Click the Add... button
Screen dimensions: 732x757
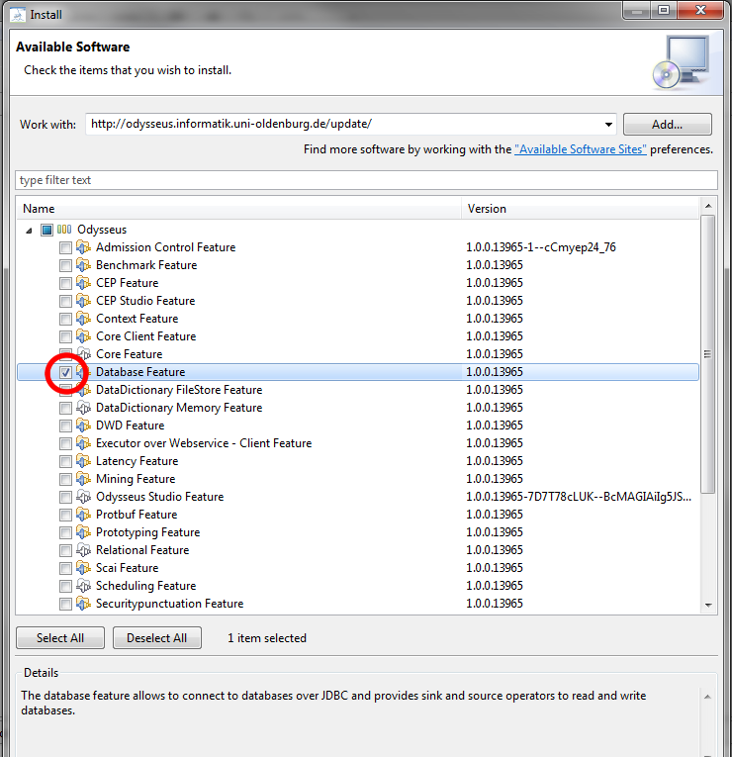(667, 125)
